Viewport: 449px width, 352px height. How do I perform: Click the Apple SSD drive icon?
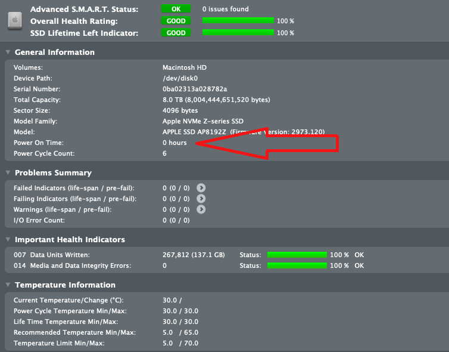click(15, 20)
